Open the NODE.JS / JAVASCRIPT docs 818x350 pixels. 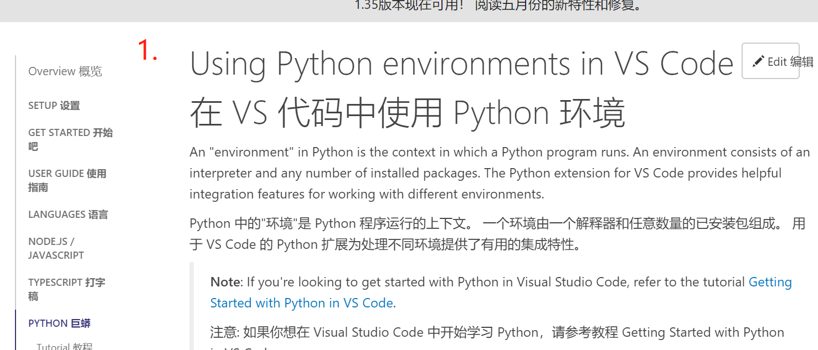tap(56, 248)
